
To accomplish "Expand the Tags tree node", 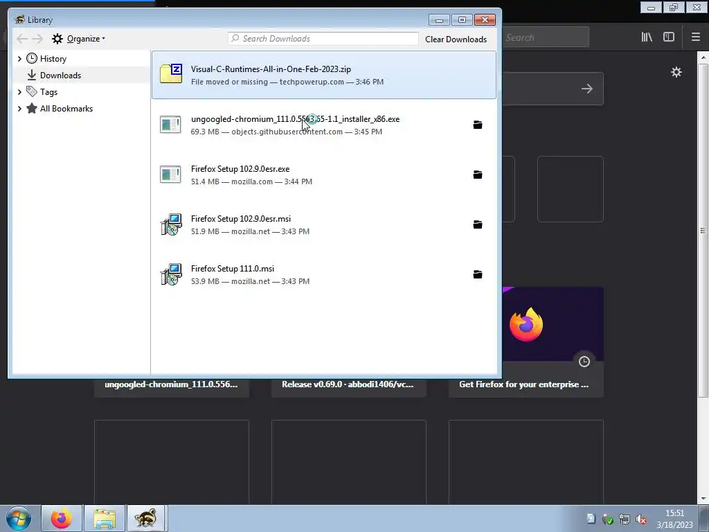I will pos(19,92).
